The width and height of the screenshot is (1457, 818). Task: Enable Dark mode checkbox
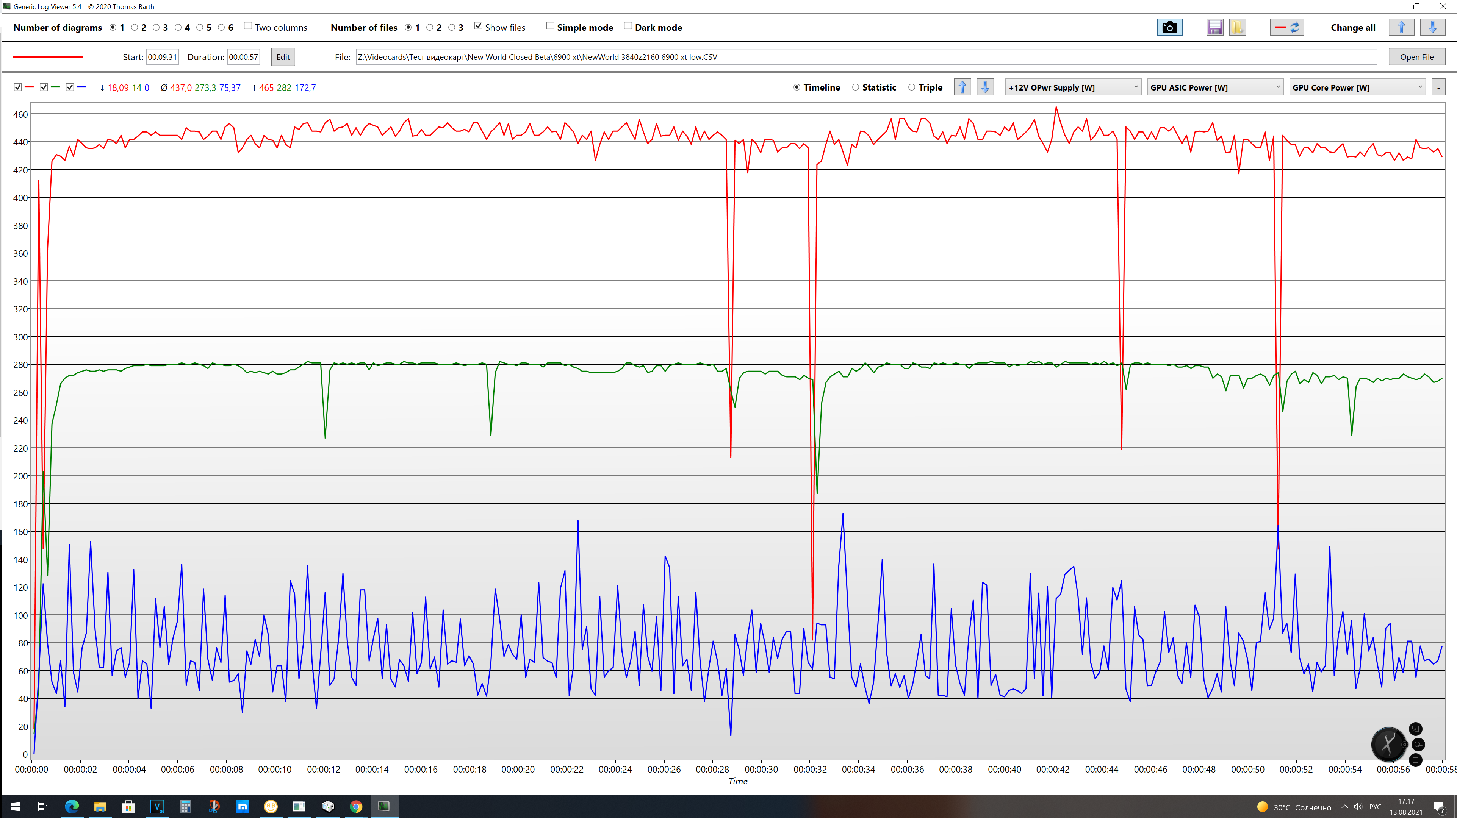628,26
